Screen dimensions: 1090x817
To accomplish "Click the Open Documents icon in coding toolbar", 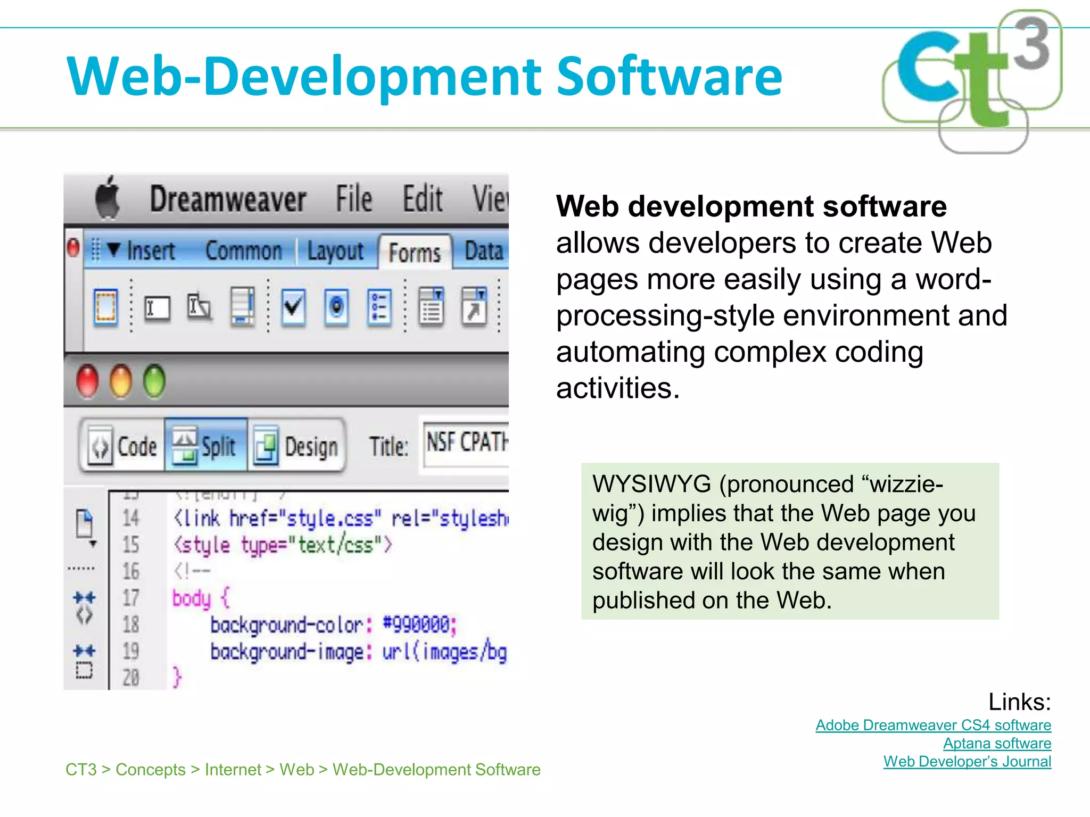I will (x=85, y=527).
